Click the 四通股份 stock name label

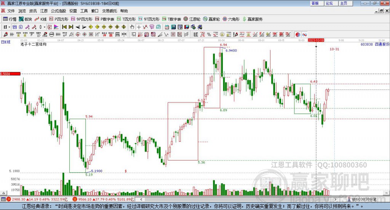point(382,44)
